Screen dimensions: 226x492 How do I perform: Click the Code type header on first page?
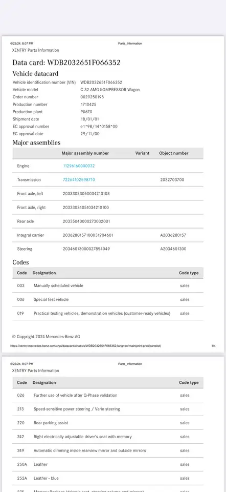tap(189, 273)
